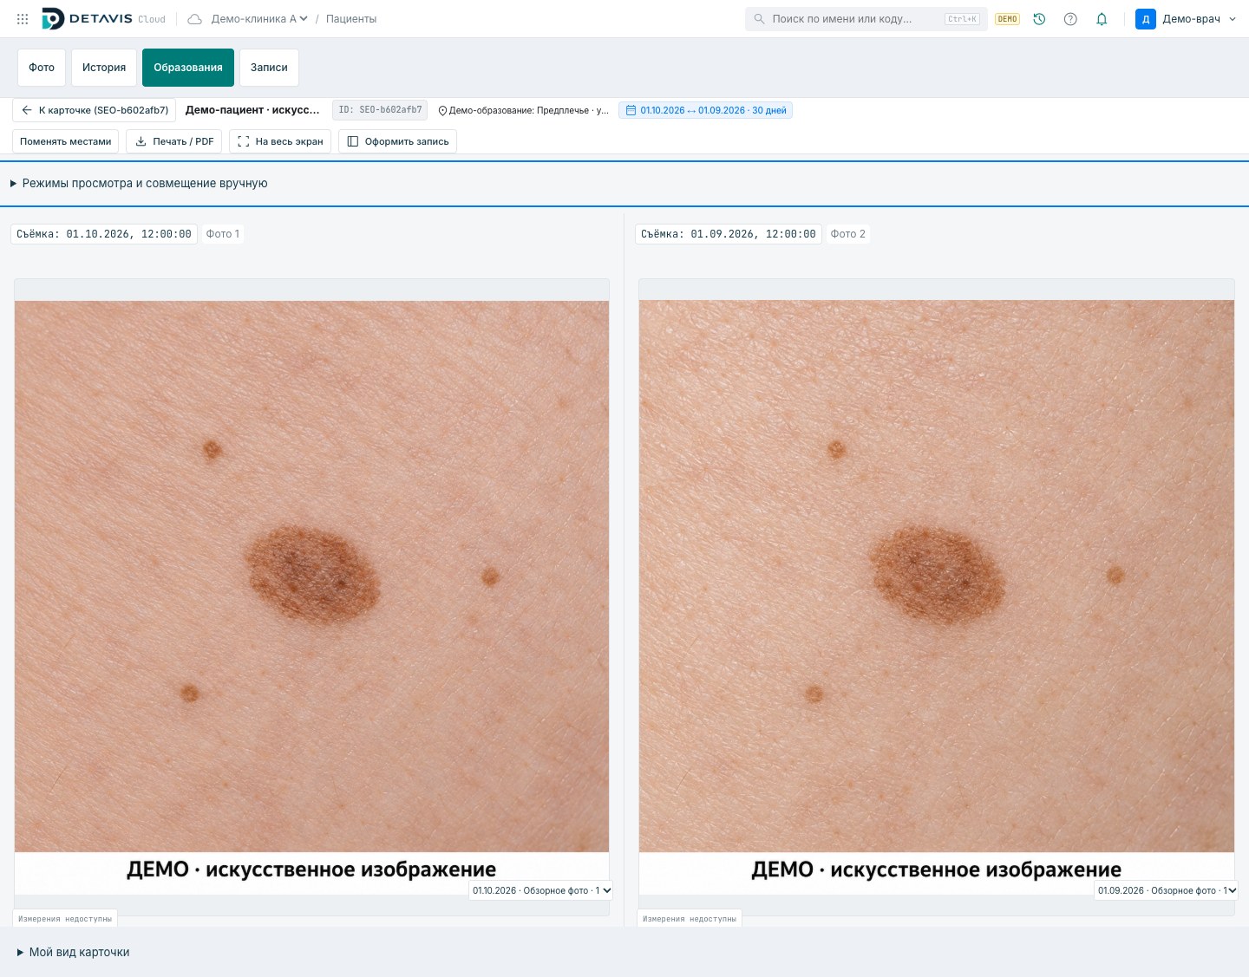Open Демо-врач account dropdown chevron
This screenshot has height=977, width=1249.
(1233, 19)
